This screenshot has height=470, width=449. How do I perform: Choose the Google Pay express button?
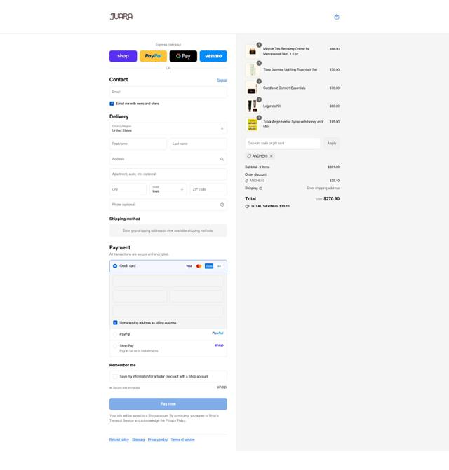click(183, 56)
